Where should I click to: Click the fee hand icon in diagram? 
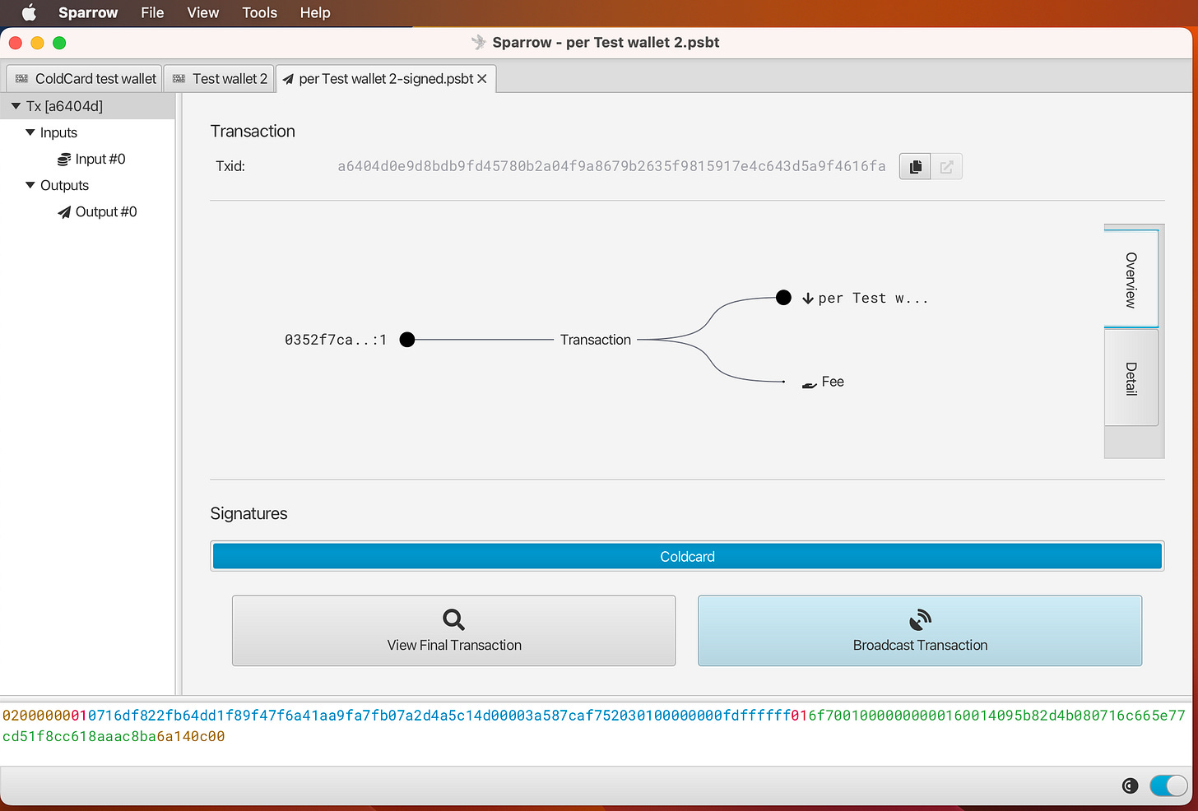point(810,383)
